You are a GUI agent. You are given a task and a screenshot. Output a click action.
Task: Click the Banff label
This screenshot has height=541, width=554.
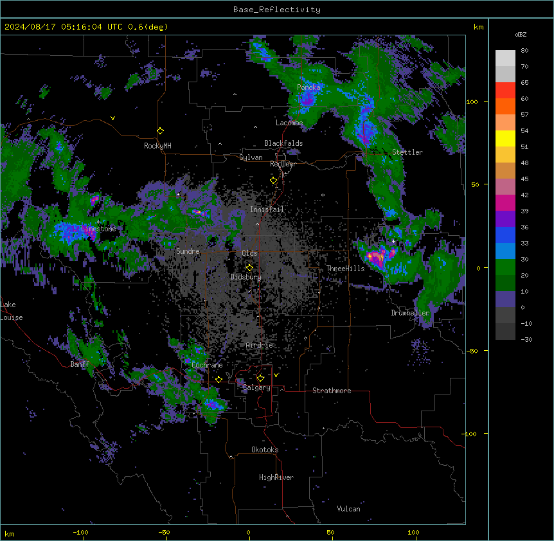click(80, 364)
